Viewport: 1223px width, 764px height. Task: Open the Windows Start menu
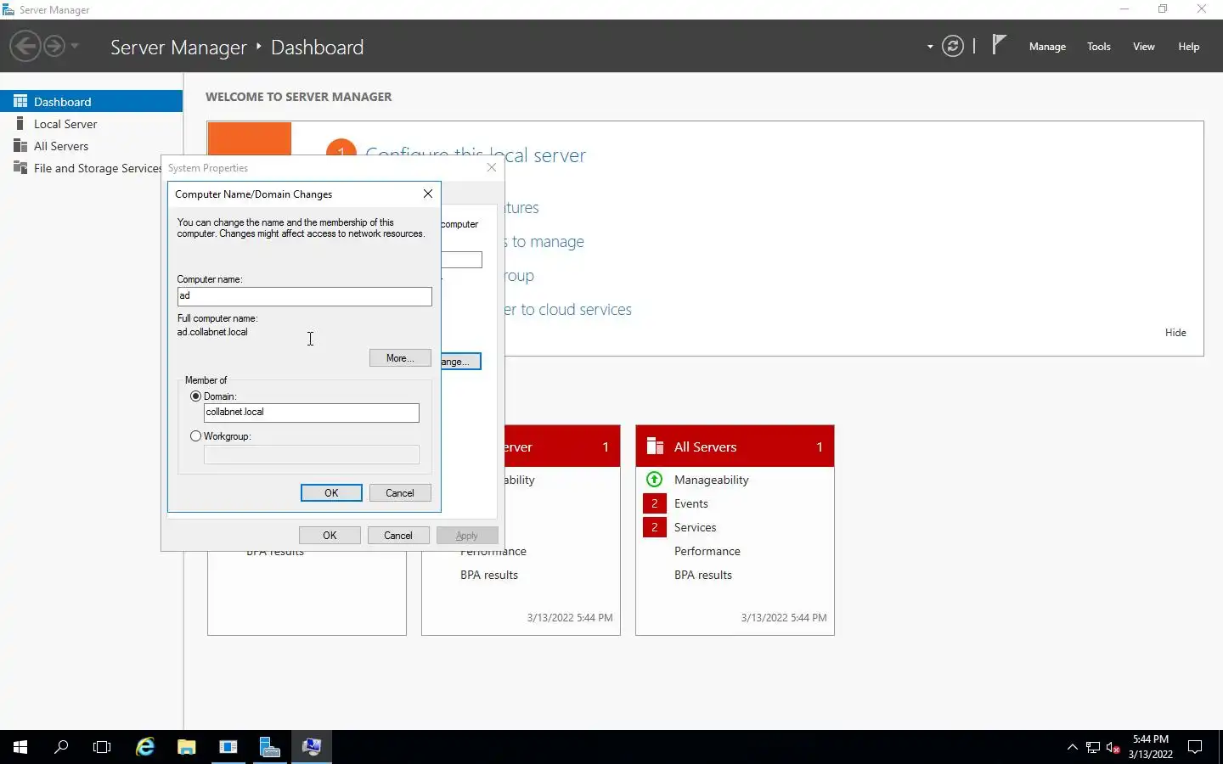coord(20,747)
